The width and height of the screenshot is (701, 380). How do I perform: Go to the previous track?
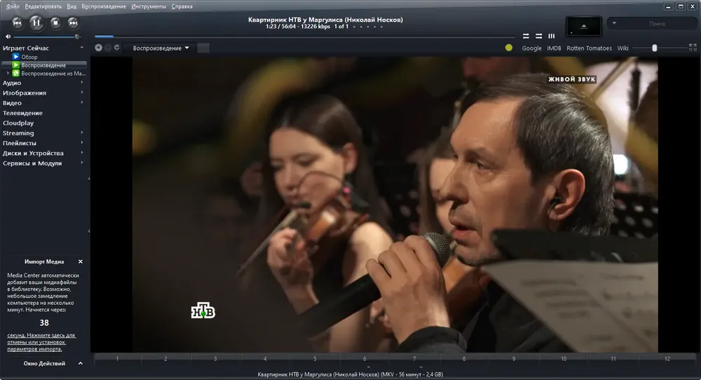pyautogui.click(x=17, y=22)
